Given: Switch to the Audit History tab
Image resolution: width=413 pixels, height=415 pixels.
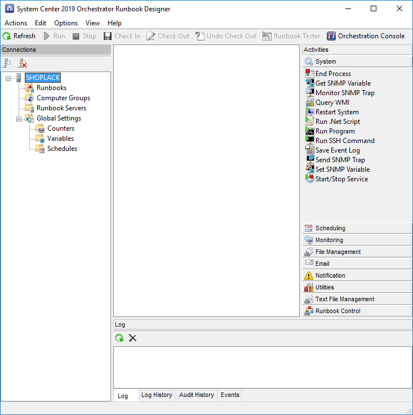Looking at the screenshot, I should [196, 395].
